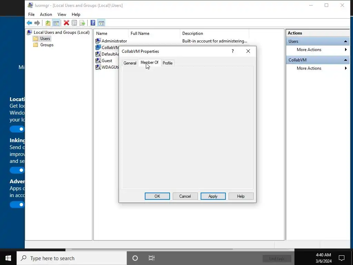The width and height of the screenshot is (353, 265).
Task: Click the Guest user account icon
Action: coord(98,61)
